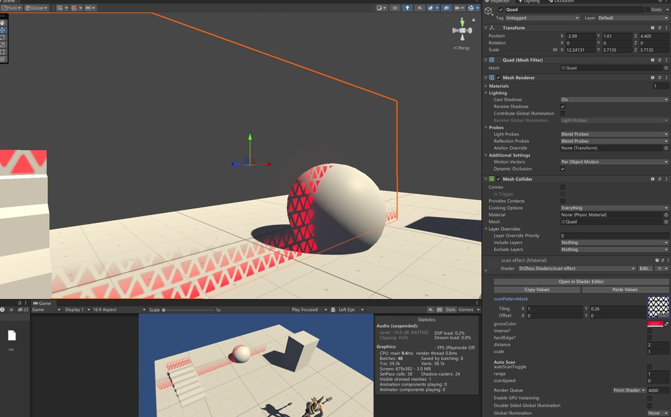671x417 pixels.
Task: Click the Game view Scale slider
Action: [x=188, y=309]
